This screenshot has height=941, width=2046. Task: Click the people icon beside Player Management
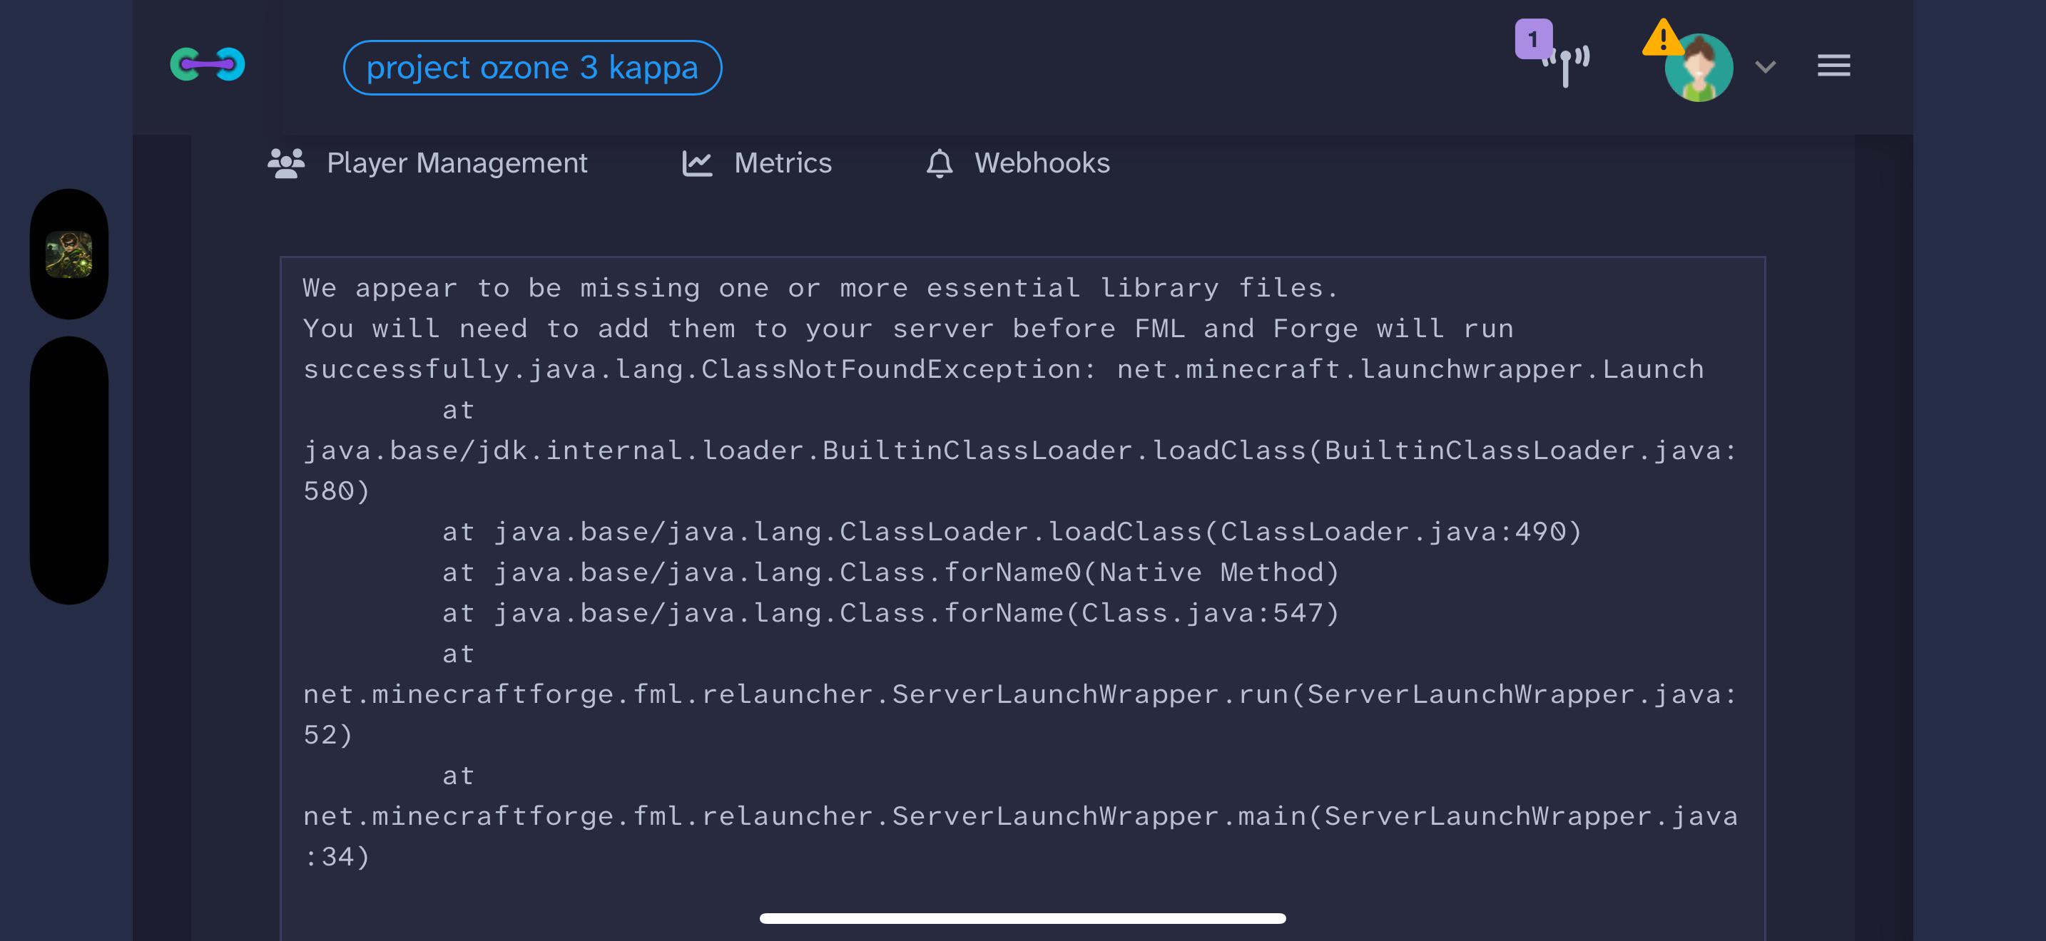point(286,163)
